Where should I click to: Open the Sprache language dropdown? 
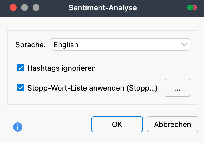pos(120,45)
